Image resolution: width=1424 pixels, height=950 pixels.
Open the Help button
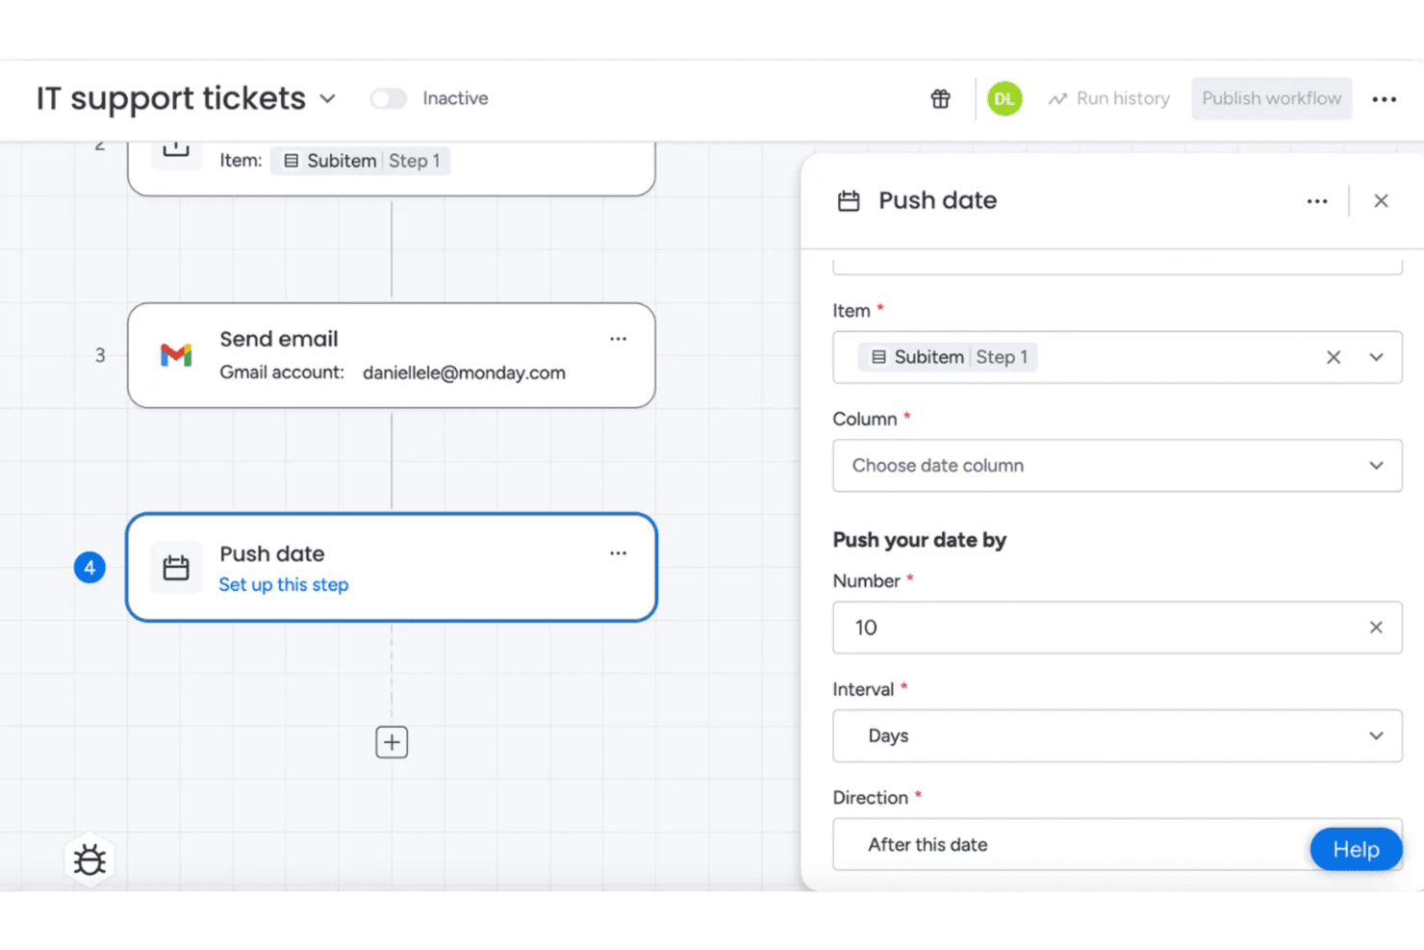pyautogui.click(x=1356, y=849)
